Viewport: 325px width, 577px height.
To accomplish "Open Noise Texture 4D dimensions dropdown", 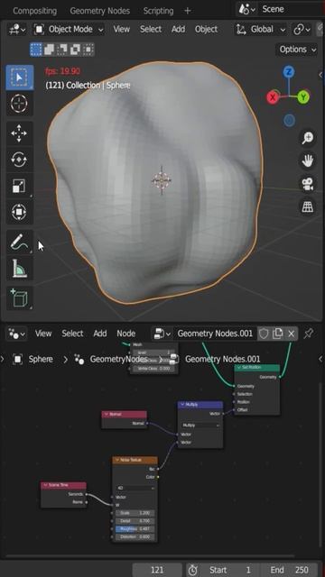I will 135,488.
